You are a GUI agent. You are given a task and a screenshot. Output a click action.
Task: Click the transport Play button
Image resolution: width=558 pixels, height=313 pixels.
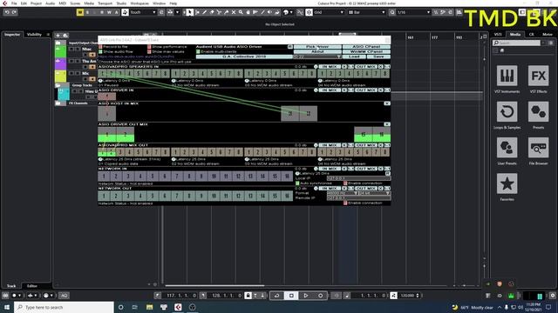point(306,296)
